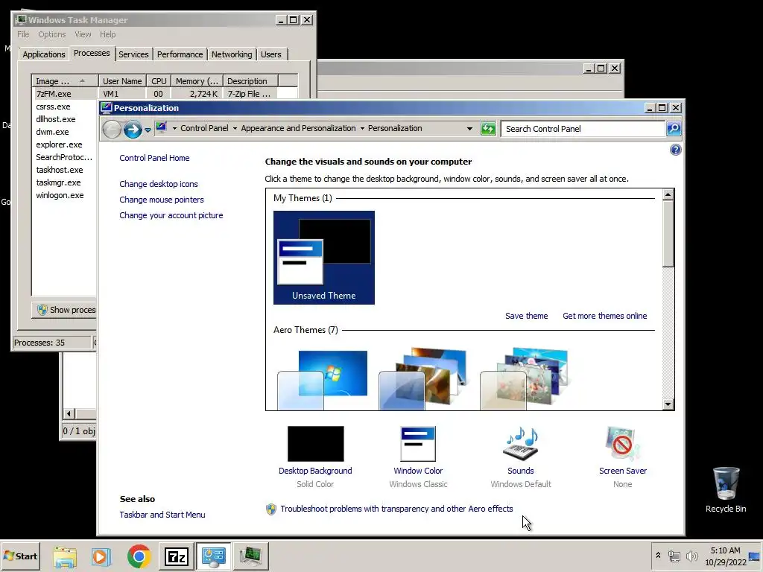Viewport: 763px width, 572px height.
Task: Open the Desktop Background black swatch
Action: click(315, 444)
